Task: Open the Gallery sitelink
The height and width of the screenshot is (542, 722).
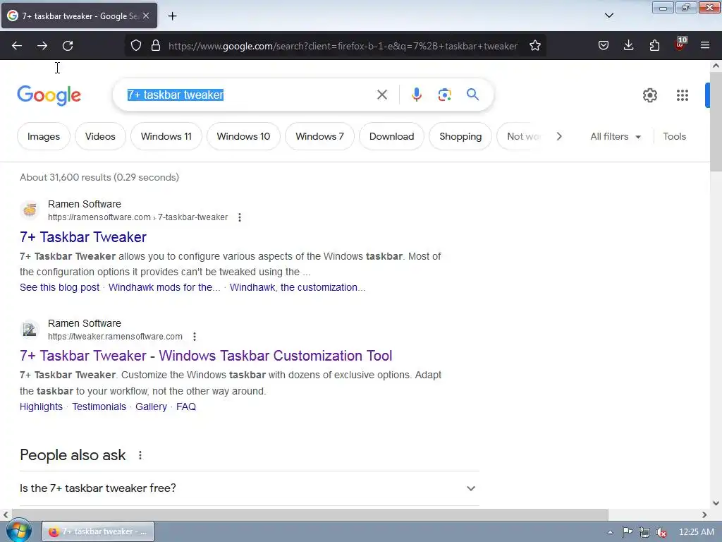Action: (151, 407)
